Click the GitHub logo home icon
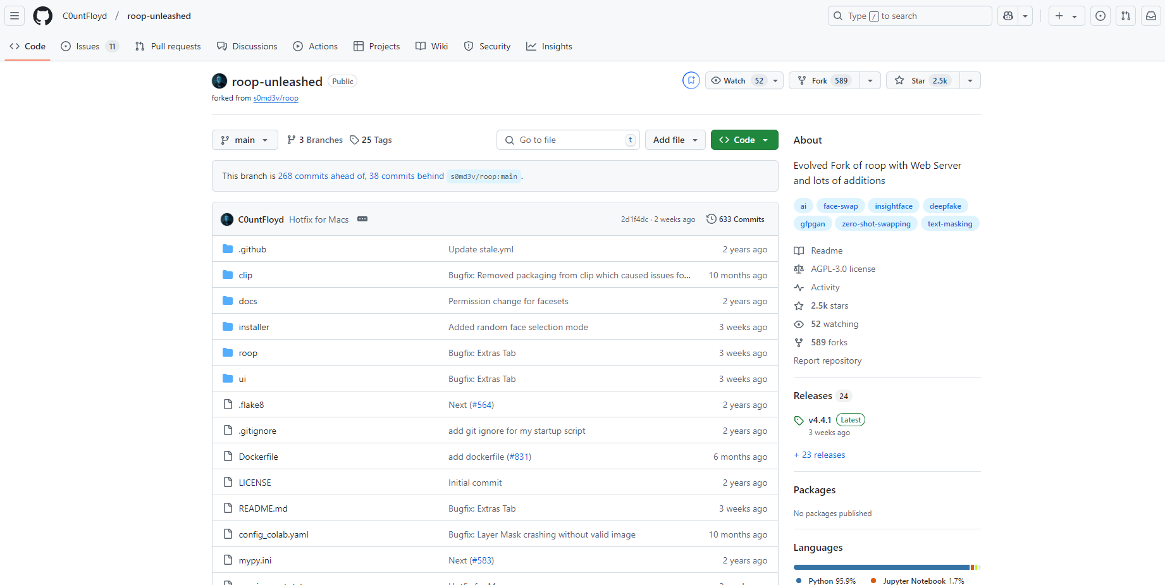Image resolution: width=1165 pixels, height=585 pixels. click(42, 16)
